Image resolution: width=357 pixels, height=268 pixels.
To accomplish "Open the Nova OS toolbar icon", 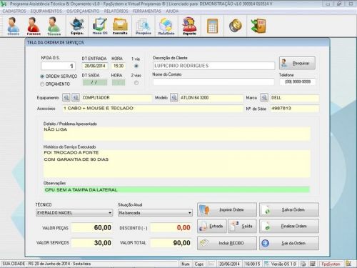I will click(x=100, y=26).
